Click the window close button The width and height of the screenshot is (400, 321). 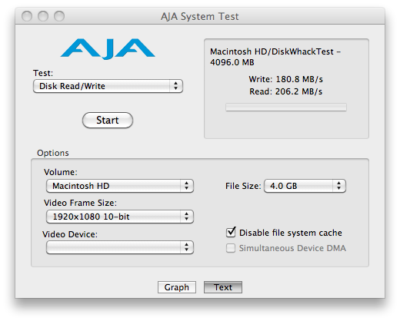[27, 16]
